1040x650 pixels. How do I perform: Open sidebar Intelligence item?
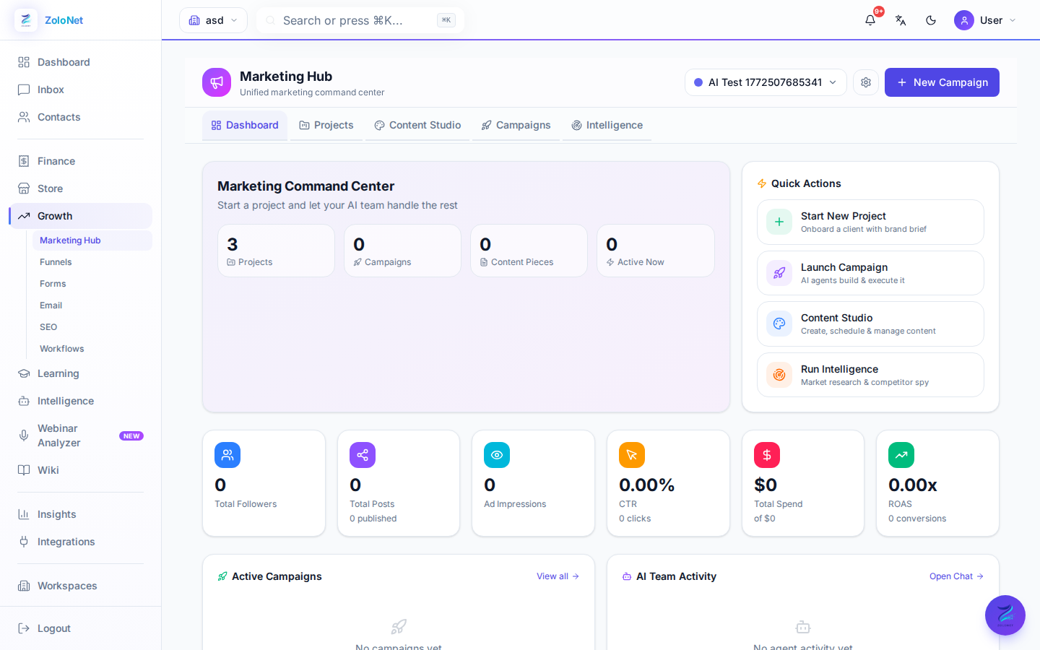click(x=80, y=401)
